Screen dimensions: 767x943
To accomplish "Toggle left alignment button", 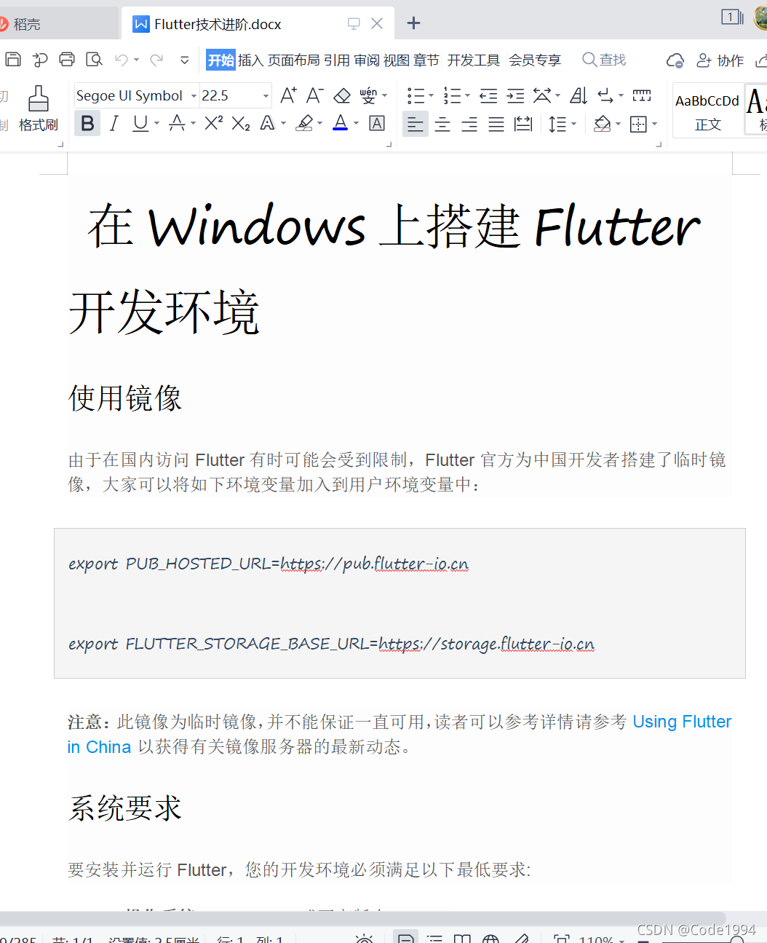I will tap(416, 125).
